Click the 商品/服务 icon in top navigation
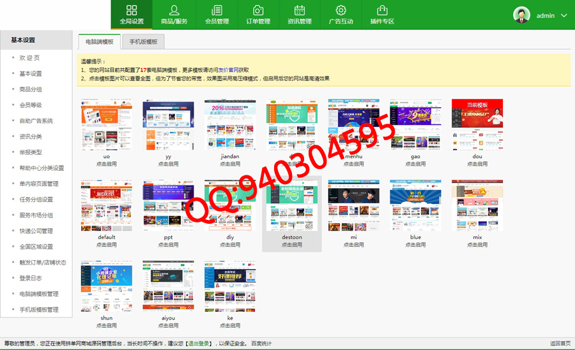 (x=174, y=11)
